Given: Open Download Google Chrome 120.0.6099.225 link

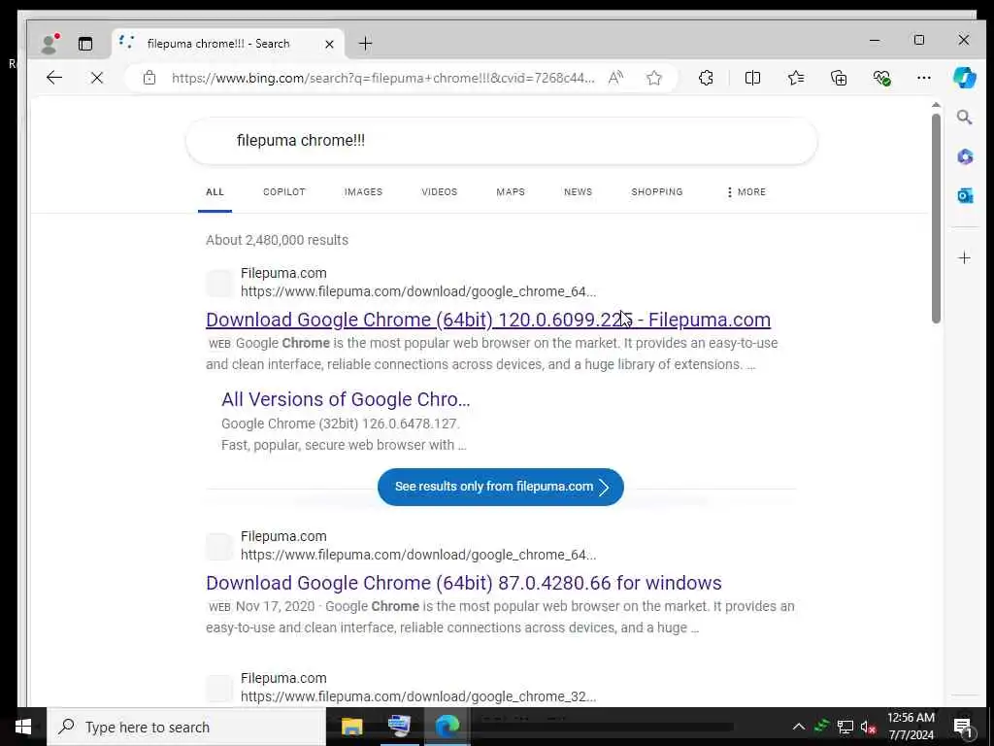Looking at the screenshot, I should click(x=488, y=320).
